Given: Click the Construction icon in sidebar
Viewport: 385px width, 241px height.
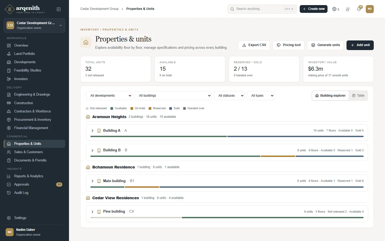Looking at the screenshot, I should click(9, 103).
